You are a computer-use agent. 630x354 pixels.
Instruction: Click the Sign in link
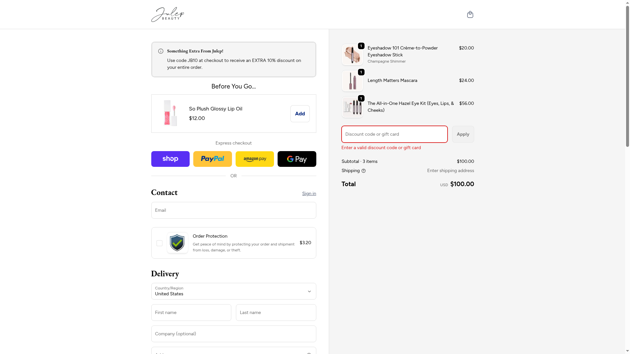309,194
